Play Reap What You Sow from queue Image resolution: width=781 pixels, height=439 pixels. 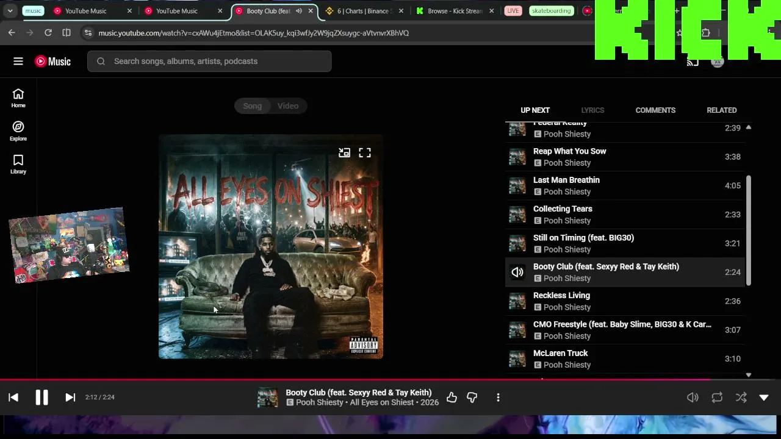click(x=625, y=157)
